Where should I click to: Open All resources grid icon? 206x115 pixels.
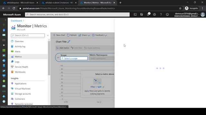pos(4,50)
